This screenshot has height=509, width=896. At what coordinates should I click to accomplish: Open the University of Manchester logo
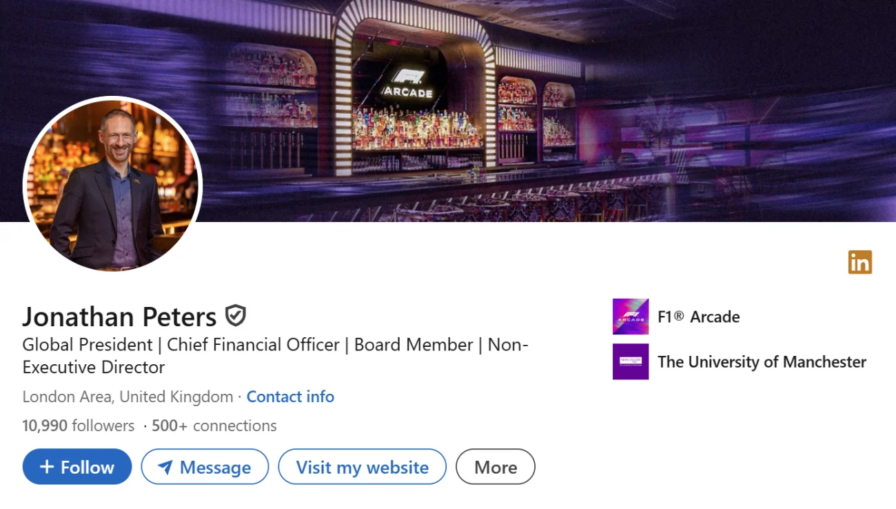[x=630, y=361]
